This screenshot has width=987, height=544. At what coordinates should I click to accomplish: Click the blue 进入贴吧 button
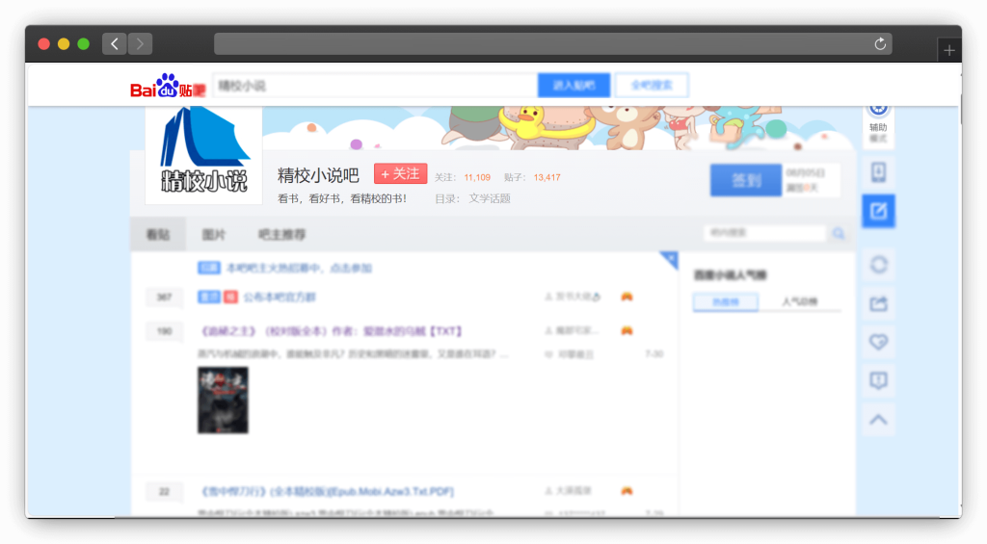(x=574, y=86)
